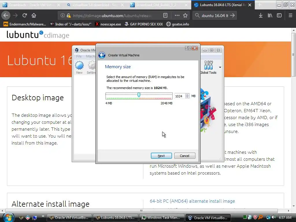Screen dimensions: 296x222
Task: Switch to Lubuntu 16.04.6 LTS taskbar button
Action: click(115, 218)
